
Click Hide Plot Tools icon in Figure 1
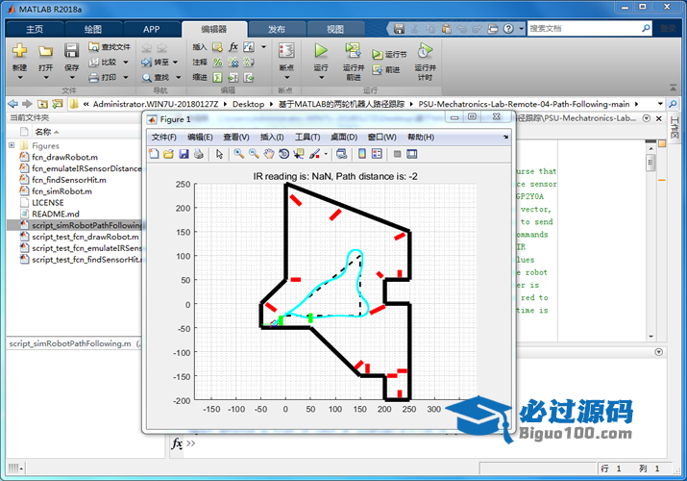tap(398, 154)
